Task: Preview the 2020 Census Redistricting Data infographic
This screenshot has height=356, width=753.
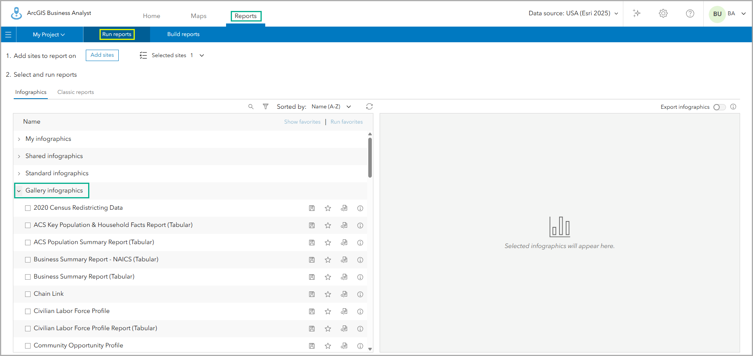Action: pyautogui.click(x=344, y=208)
